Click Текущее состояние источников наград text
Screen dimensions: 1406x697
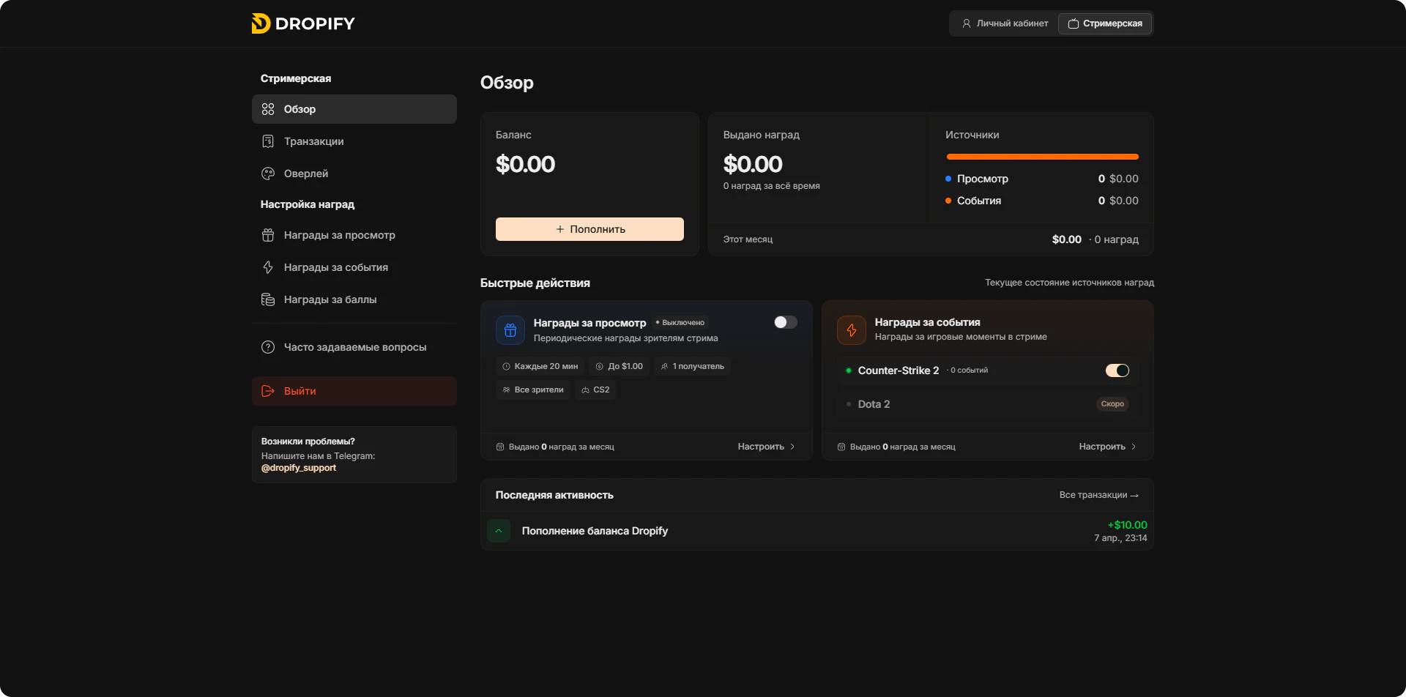1069,283
